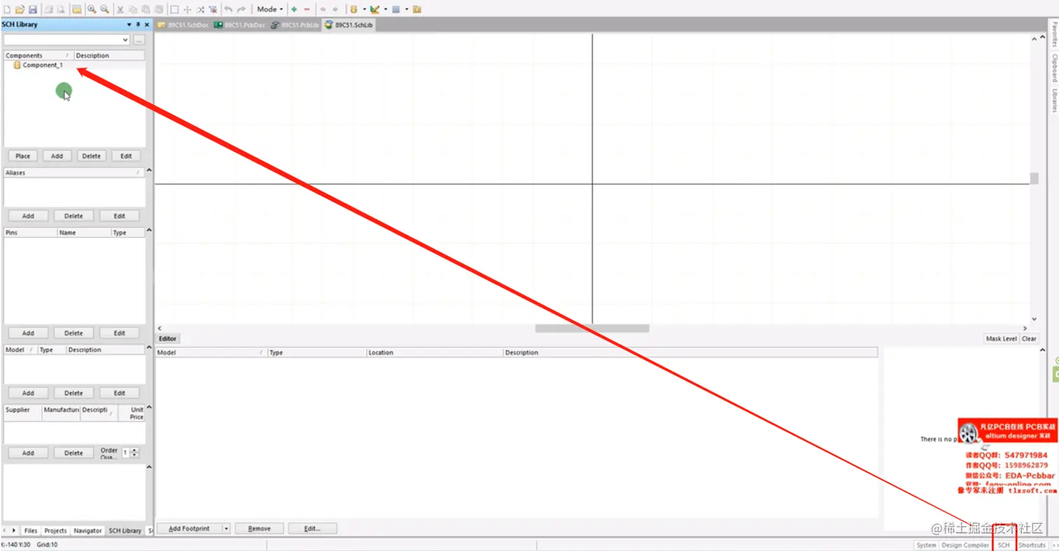Expand arrow beside the grid icon

coord(406,9)
